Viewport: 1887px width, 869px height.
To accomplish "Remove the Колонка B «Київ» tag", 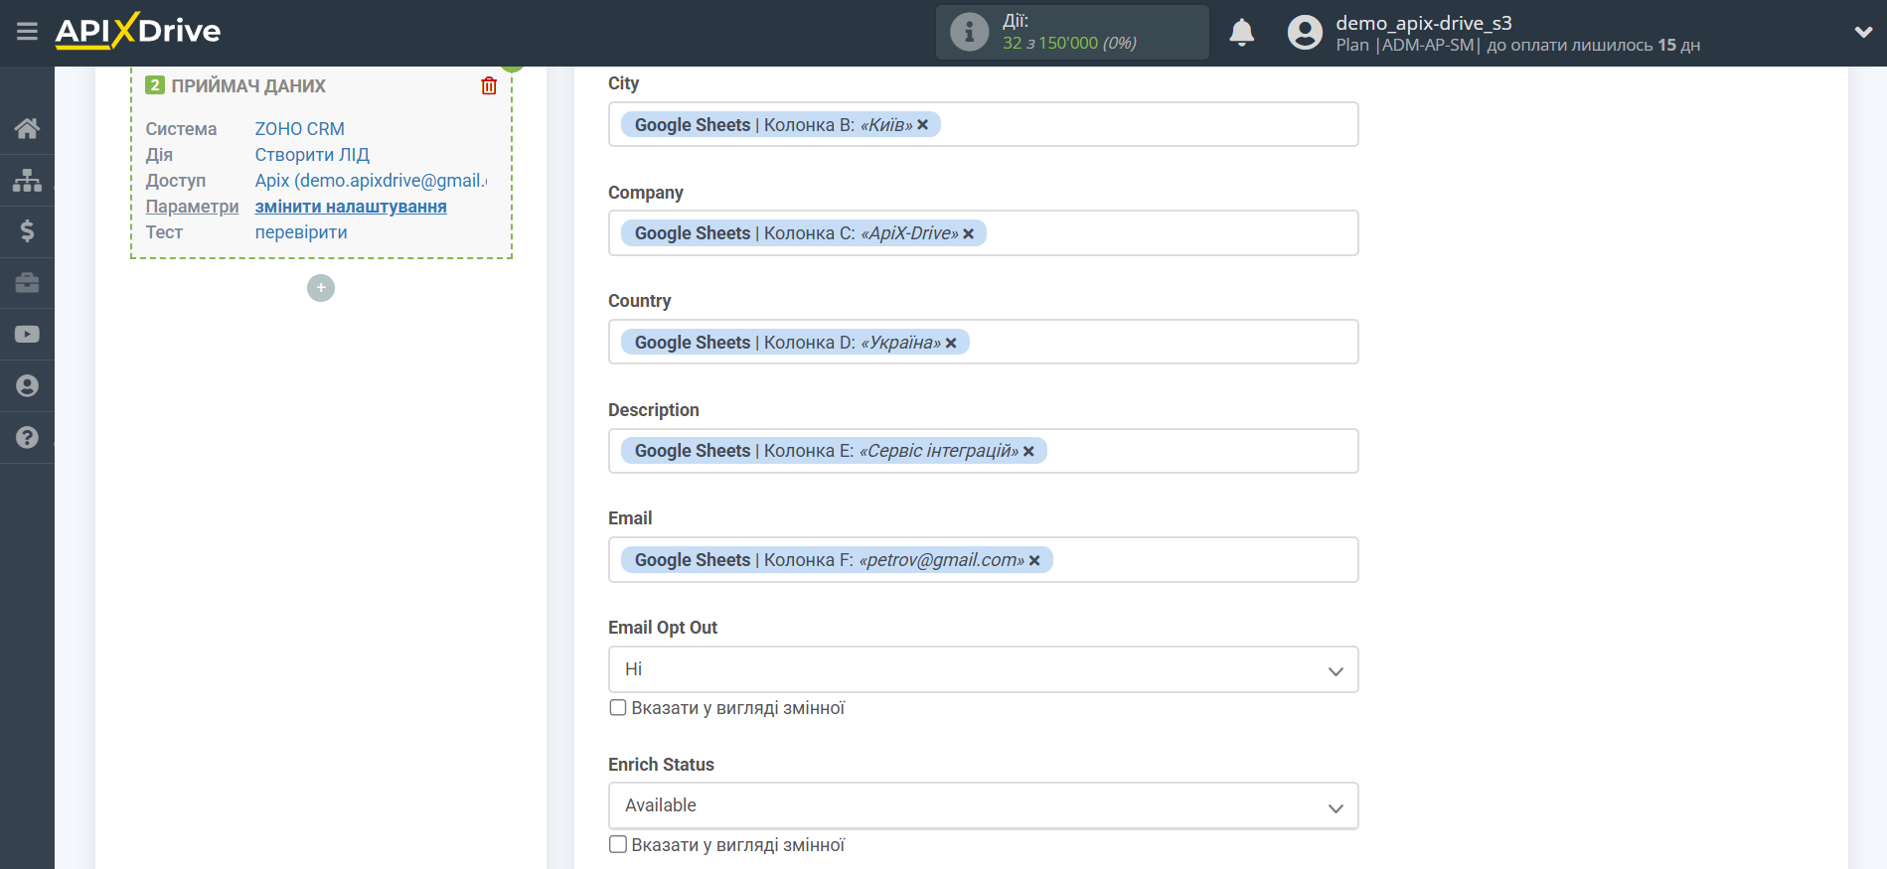I will click(922, 125).
